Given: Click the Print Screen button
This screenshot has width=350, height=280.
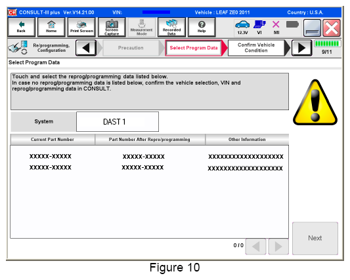Looking at the screenshot, I should click(81, 27).
